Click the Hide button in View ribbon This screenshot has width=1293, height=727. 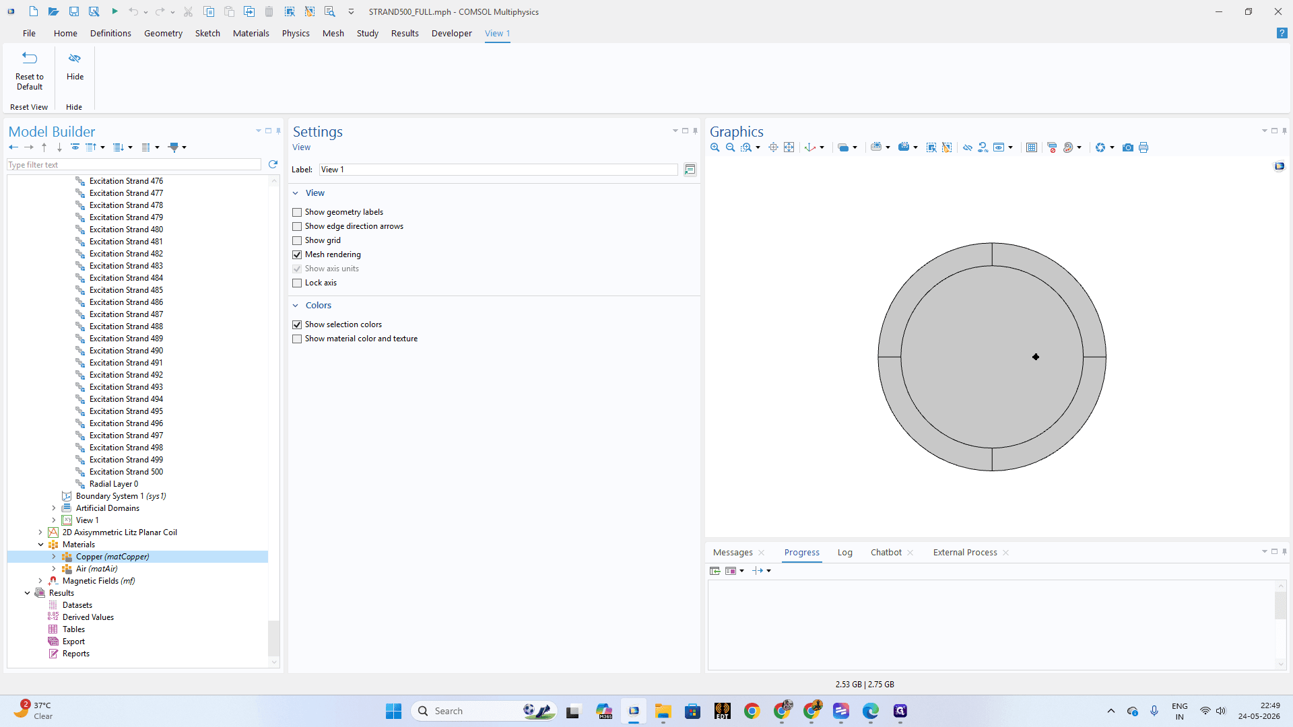click(x=75, y=67)
